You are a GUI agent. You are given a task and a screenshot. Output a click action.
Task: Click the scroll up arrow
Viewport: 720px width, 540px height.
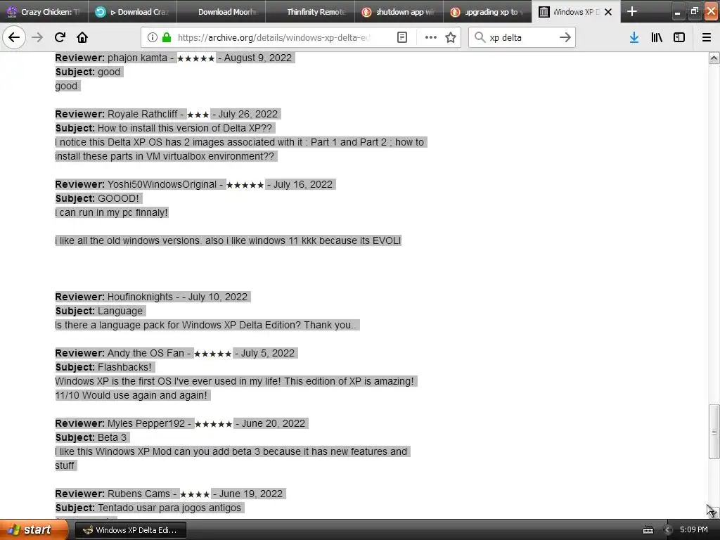[x=714, y=58]
